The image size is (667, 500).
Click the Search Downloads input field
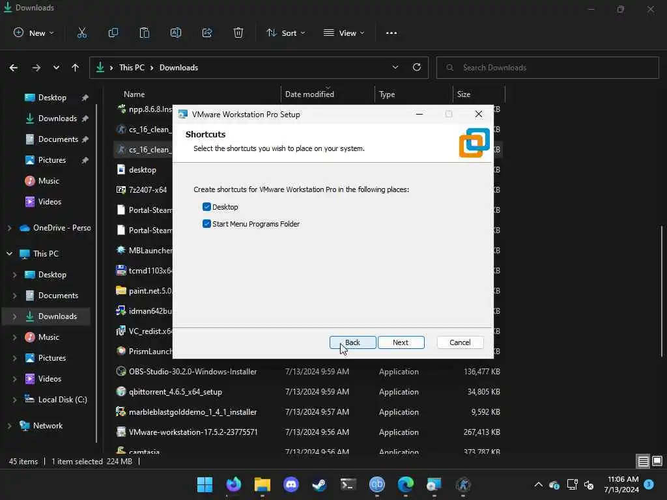[548, 68]
